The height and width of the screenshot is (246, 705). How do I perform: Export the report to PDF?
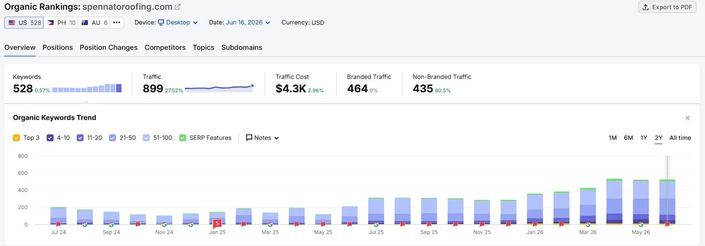pyautogui.click(x=667, y=7)
